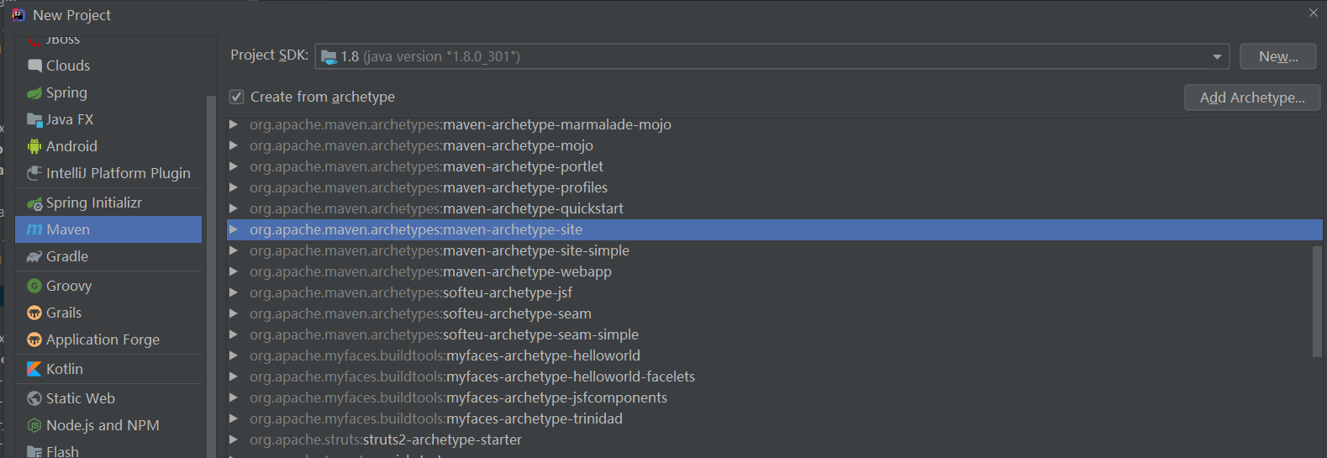Expand myfaces-archetype-helloworld-facelets node
1327x458 pixels.
coord(234,376)
